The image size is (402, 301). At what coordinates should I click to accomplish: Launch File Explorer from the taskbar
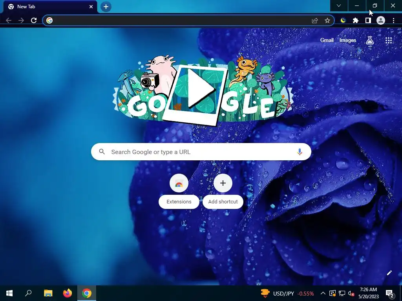[48, 293]
